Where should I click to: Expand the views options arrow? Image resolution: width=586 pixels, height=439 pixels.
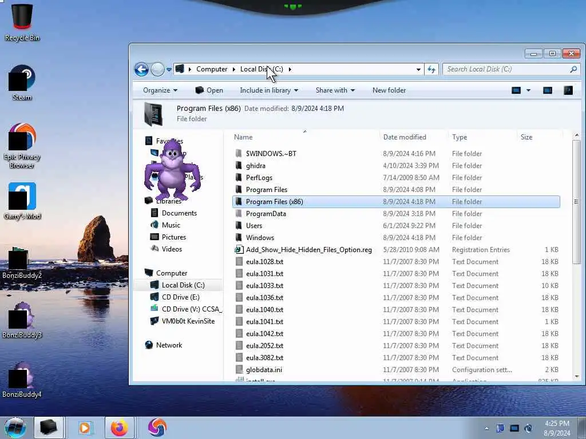point(528,90)
